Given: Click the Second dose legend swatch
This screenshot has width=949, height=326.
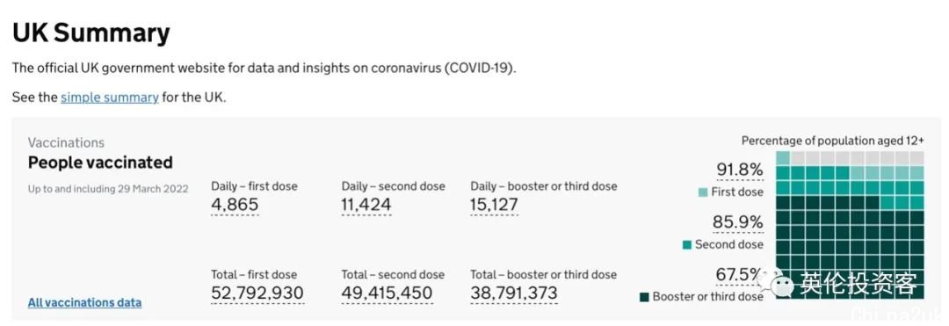Looking at the screenshot, I should coord(687,245).
